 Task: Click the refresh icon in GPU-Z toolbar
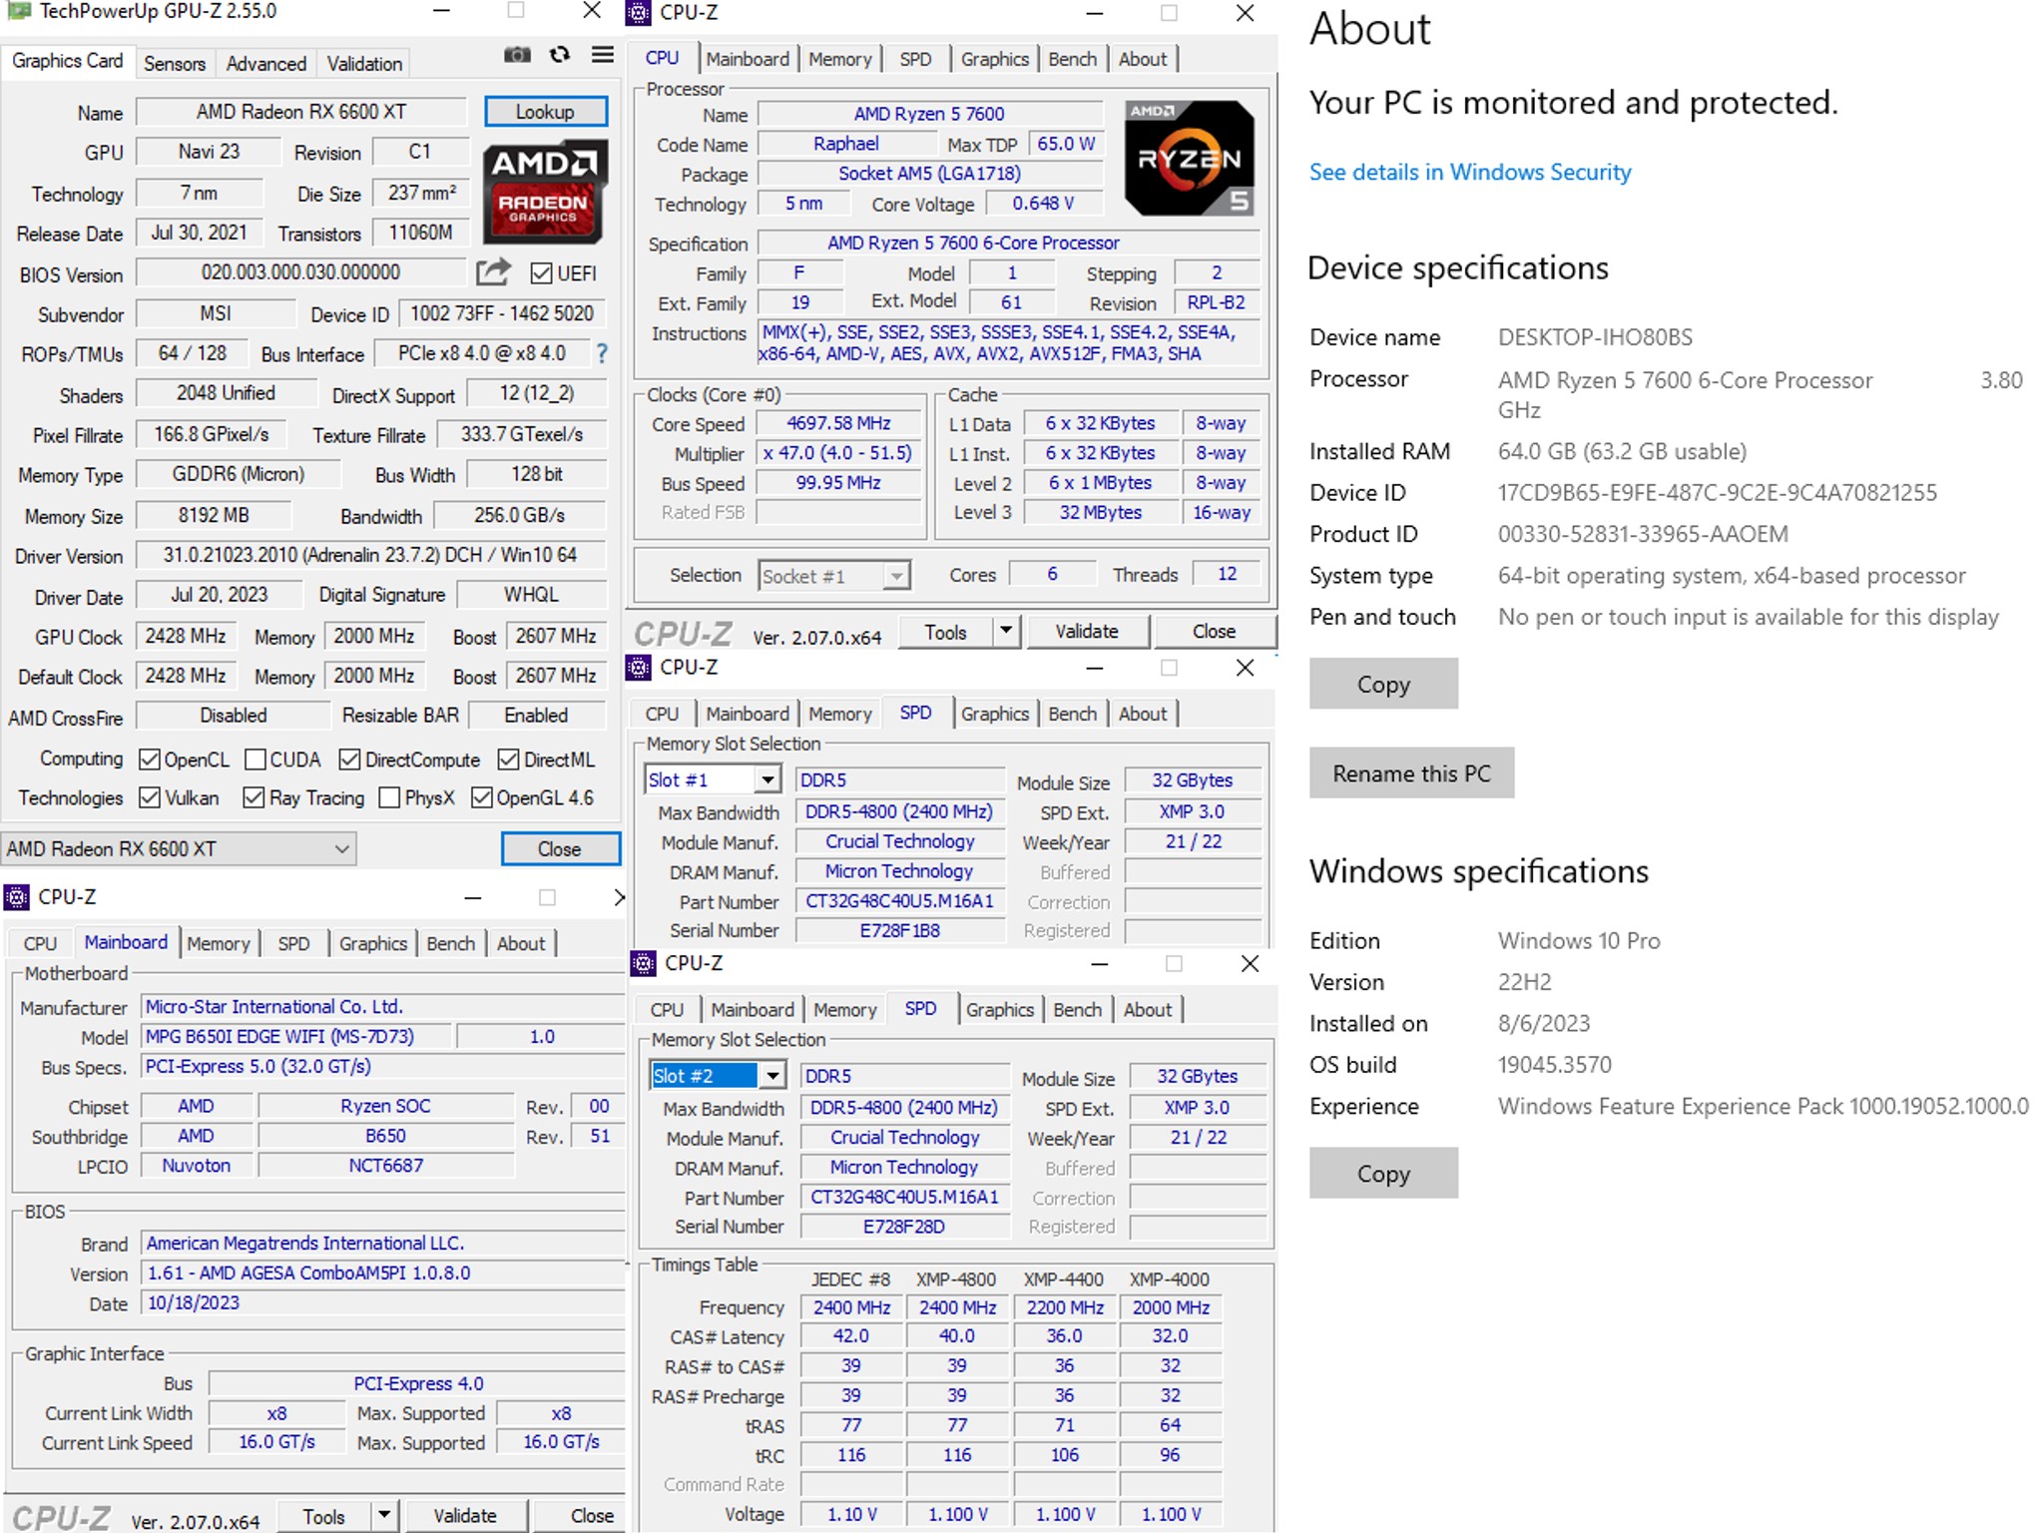(560, 55)
